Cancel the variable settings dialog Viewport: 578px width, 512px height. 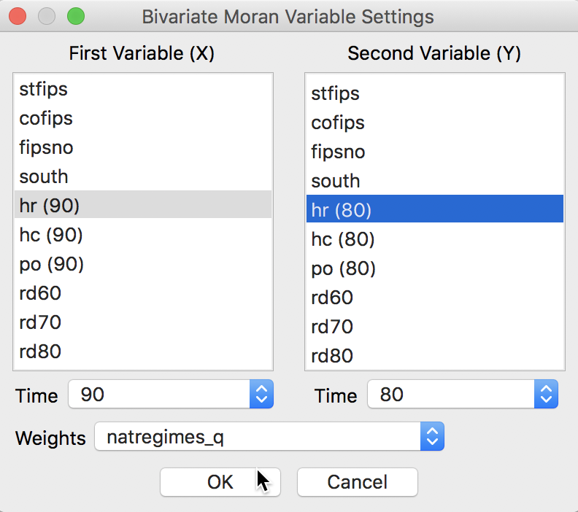pos(357,482)
